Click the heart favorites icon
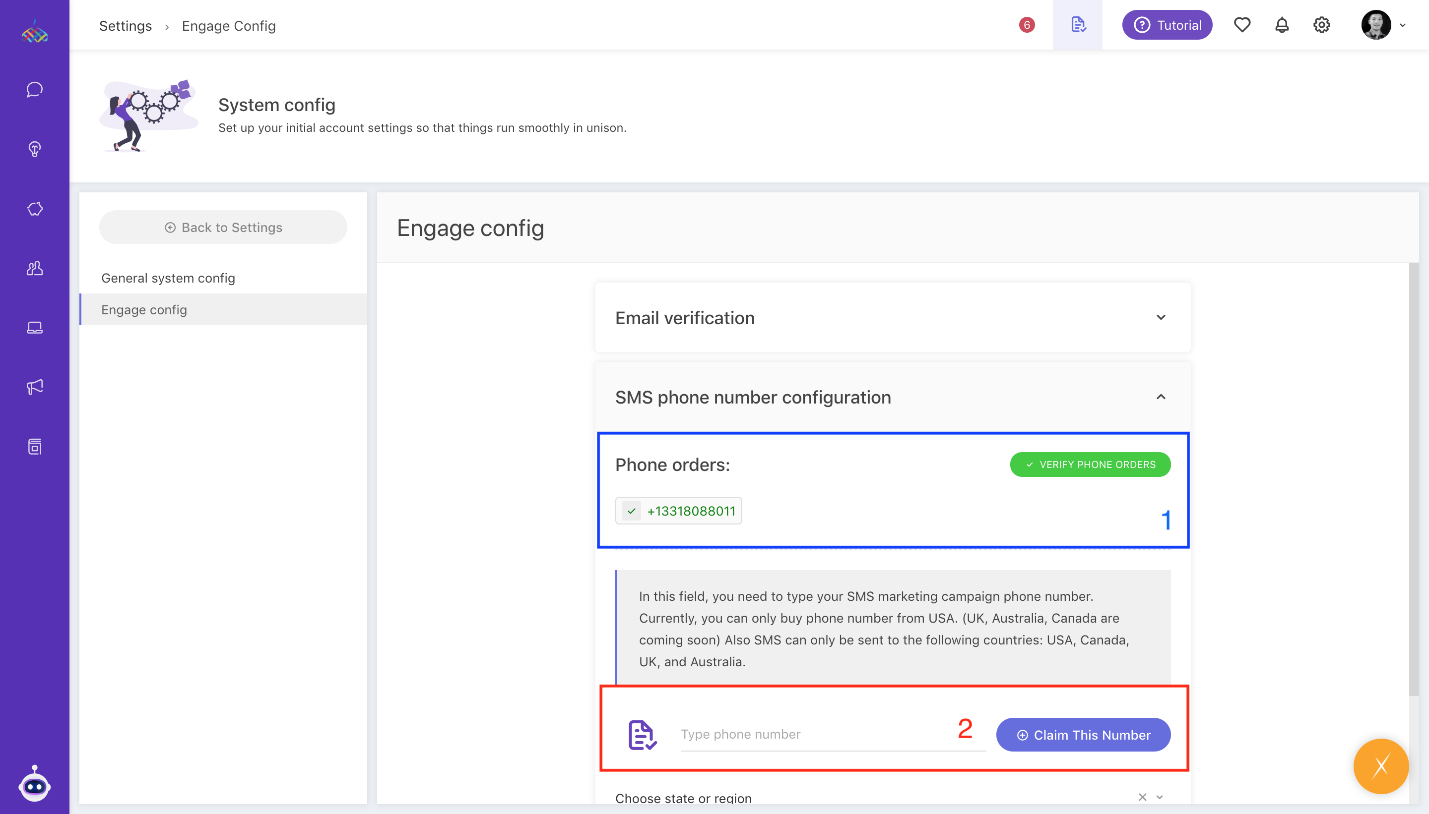This screenshot has height=814, width=1429. pos(1242,25)
